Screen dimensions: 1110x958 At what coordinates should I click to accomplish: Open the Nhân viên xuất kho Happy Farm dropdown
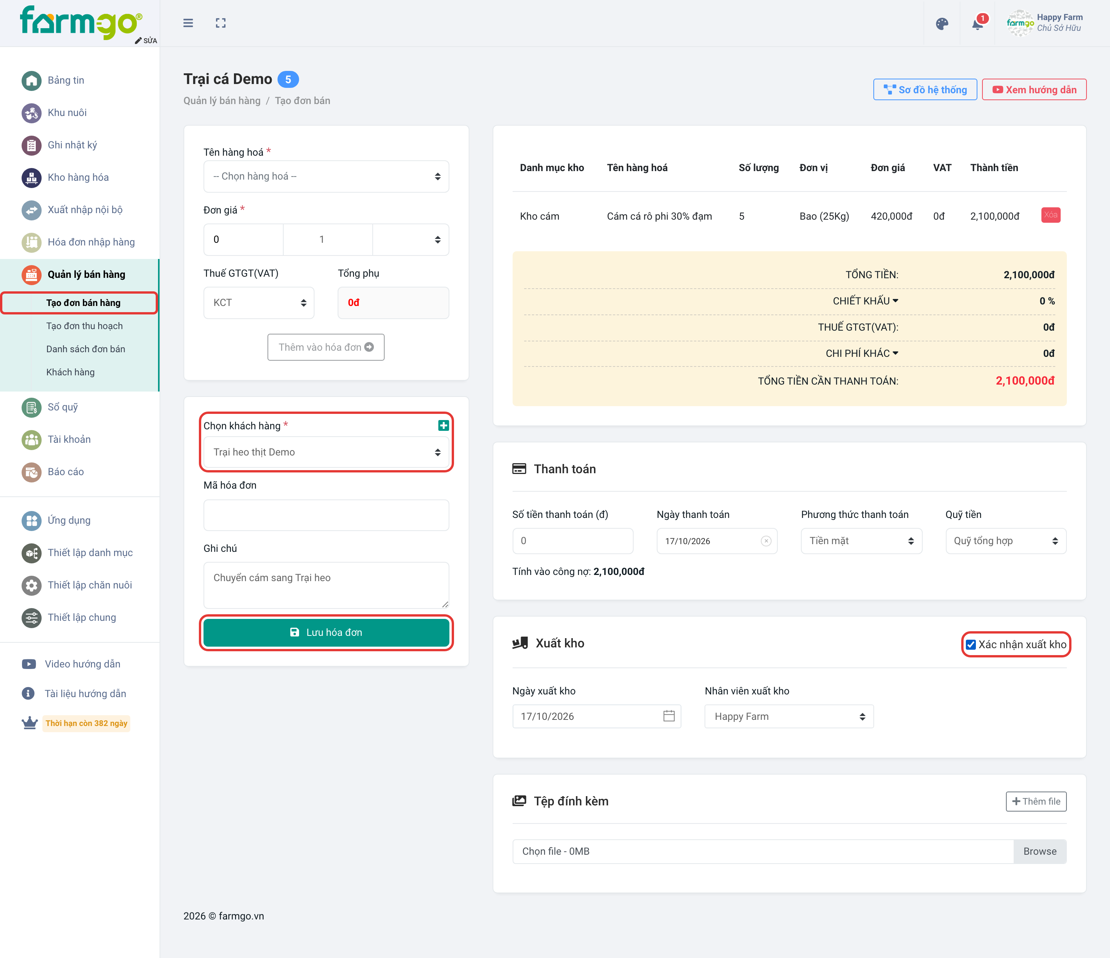tap(789, 716)
